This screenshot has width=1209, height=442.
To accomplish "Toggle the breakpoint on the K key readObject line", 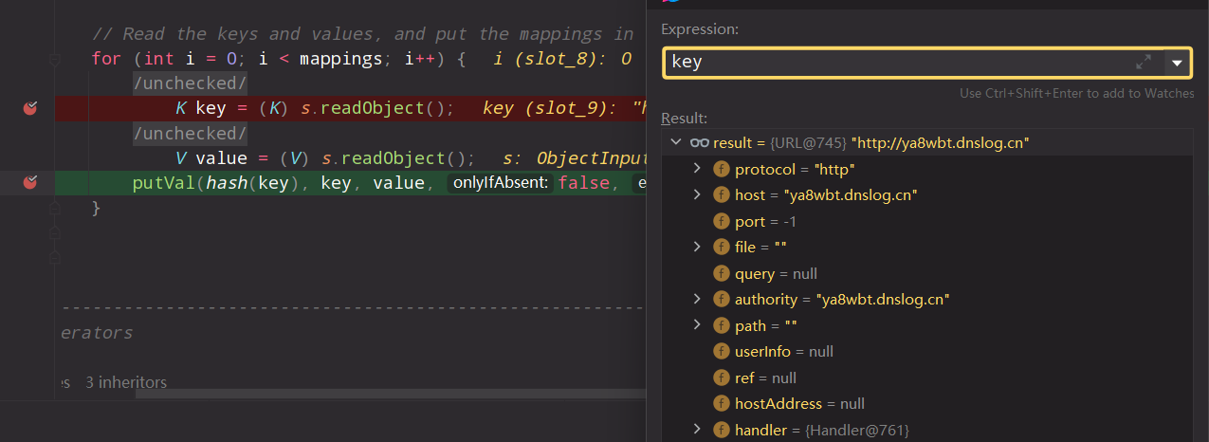I will point(30,108).
